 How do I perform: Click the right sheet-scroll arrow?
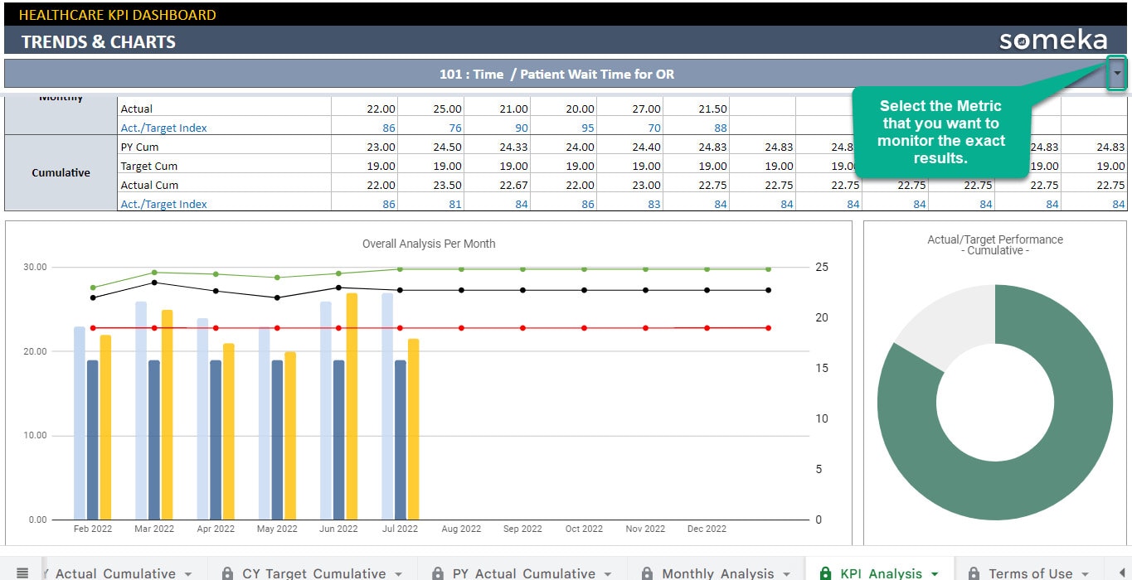click(1123, 573)
